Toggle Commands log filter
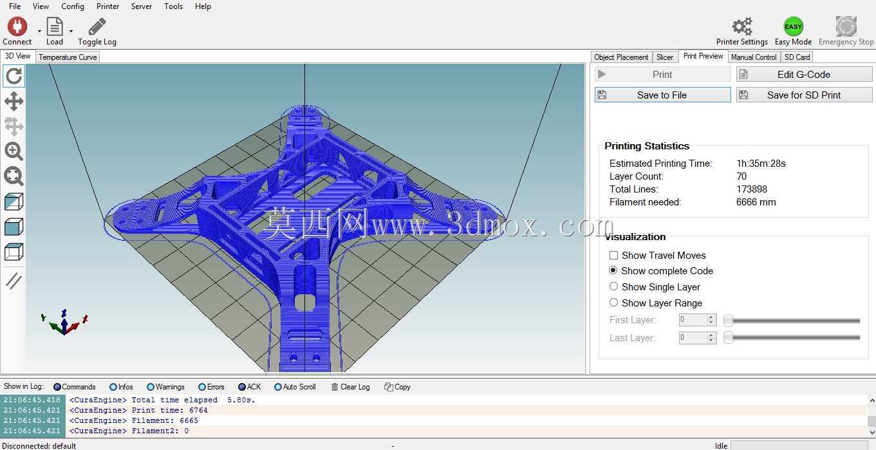Image resolution: width=876 pixels, height=450 pixels. click(x=74, y=387)
